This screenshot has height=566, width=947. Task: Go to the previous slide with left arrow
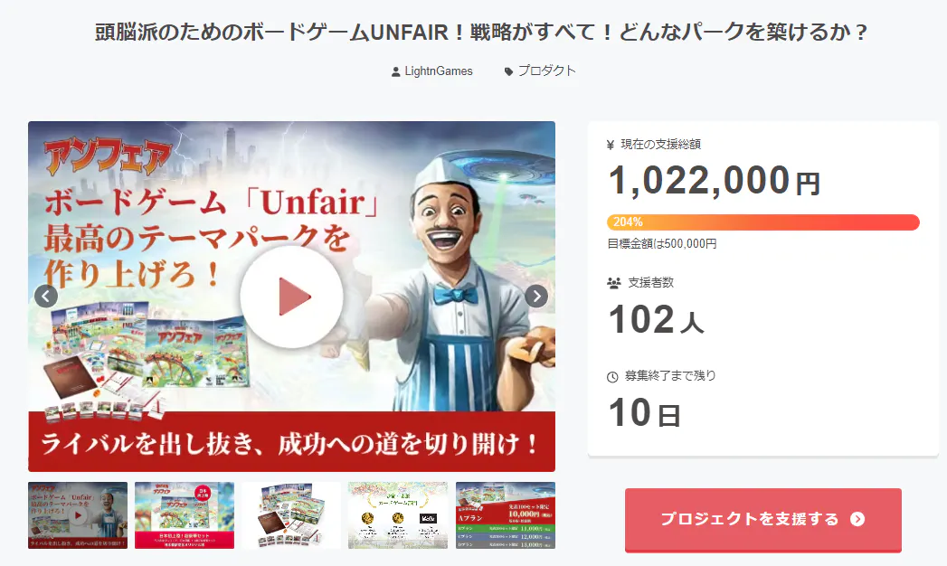tap(46, 297)
